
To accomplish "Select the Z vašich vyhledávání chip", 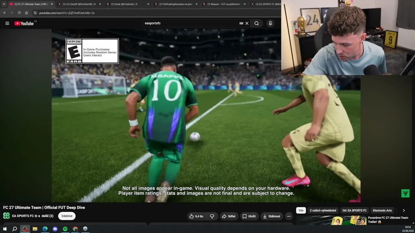I will (x=323, y=210).
